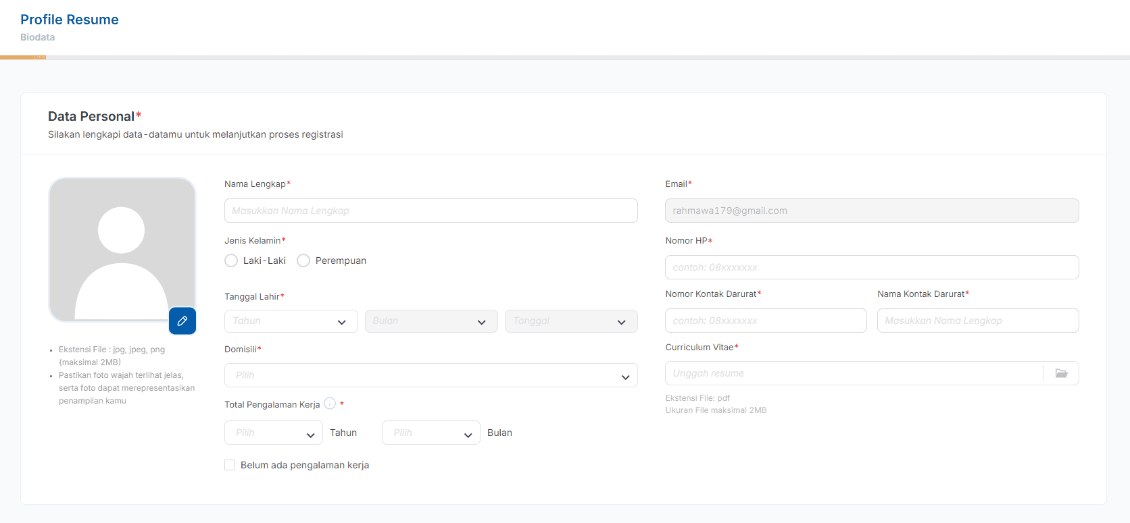Open the Tanggal birth day dropdown
The image size is (1130, 523).
click(x=570, y=321)
